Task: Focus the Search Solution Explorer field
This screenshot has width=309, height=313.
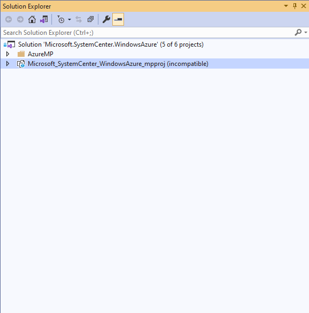Action: coord(148,33)
